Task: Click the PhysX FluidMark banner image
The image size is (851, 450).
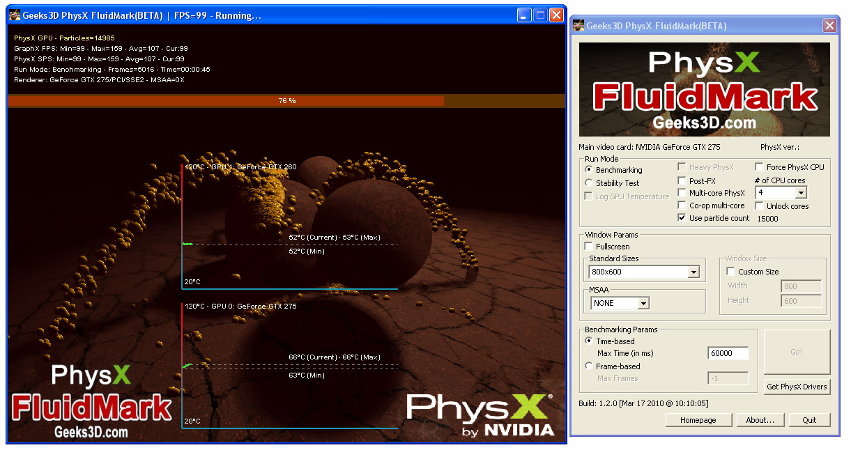Action: (x=705, y=89)
